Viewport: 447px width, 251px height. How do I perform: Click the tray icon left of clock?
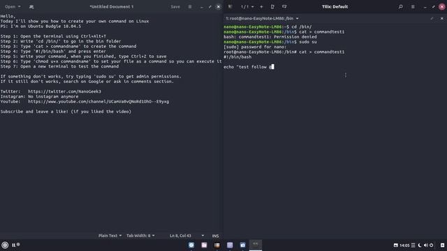tap(396, 245)
